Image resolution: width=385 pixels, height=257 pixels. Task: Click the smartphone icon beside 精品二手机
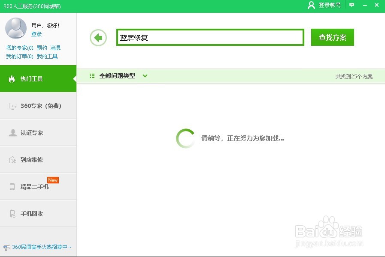pyautogui.click(x=13, y=186)
